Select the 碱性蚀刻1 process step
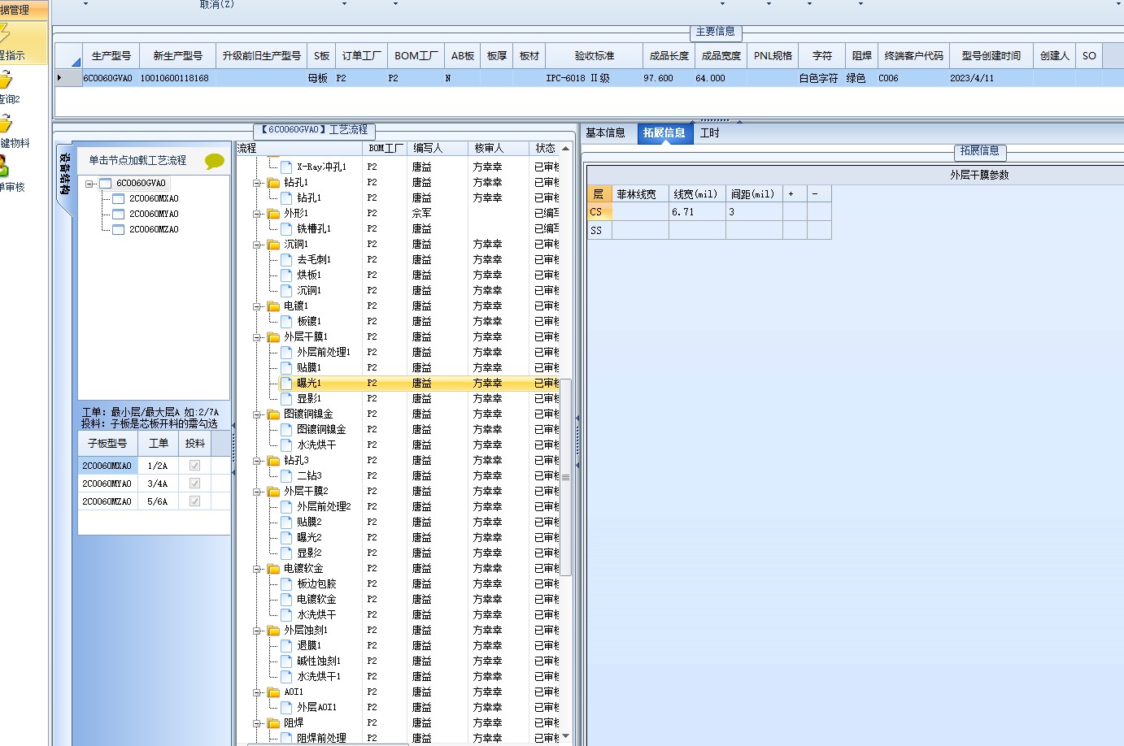 tap(319, 661)
